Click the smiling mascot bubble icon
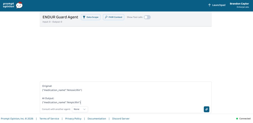 tap(19, 5)
